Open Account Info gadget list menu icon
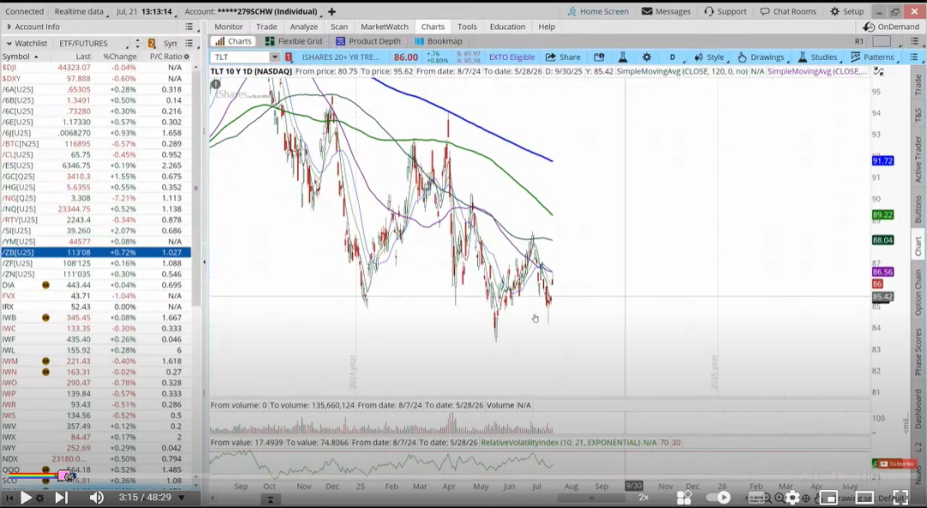927x508 pixels. coord(189,27)
